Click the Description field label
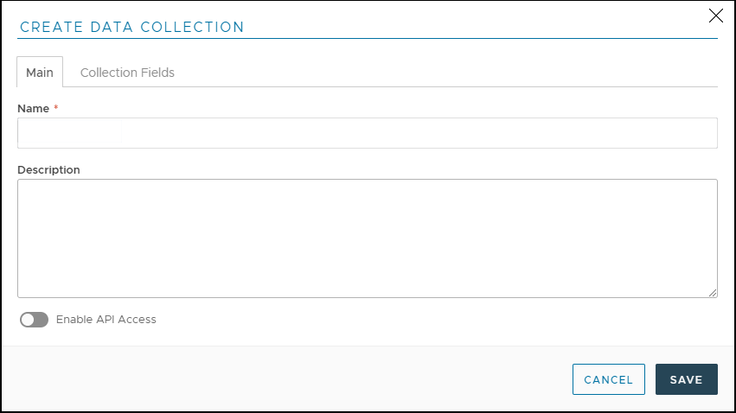The height and width of the screenshot is (413, 736). pos(48,170)
